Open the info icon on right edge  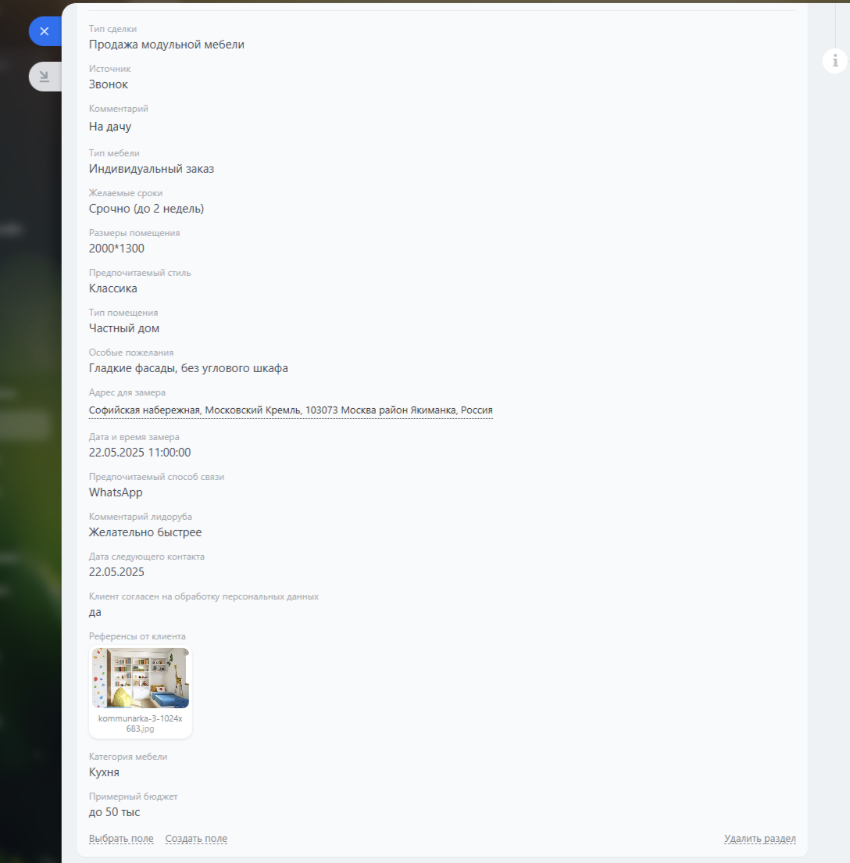click(x=835, y=60)
